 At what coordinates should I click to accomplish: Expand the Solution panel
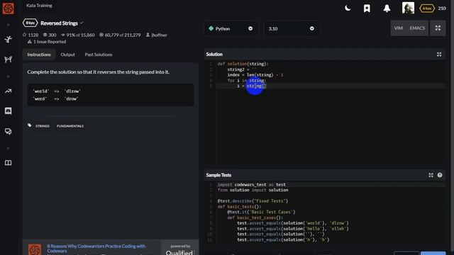point(439,55)
